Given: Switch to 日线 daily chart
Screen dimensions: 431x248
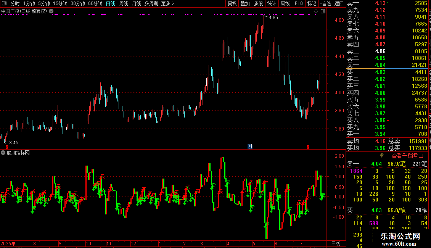Looking at the screenshot, I should click(111, 3).
